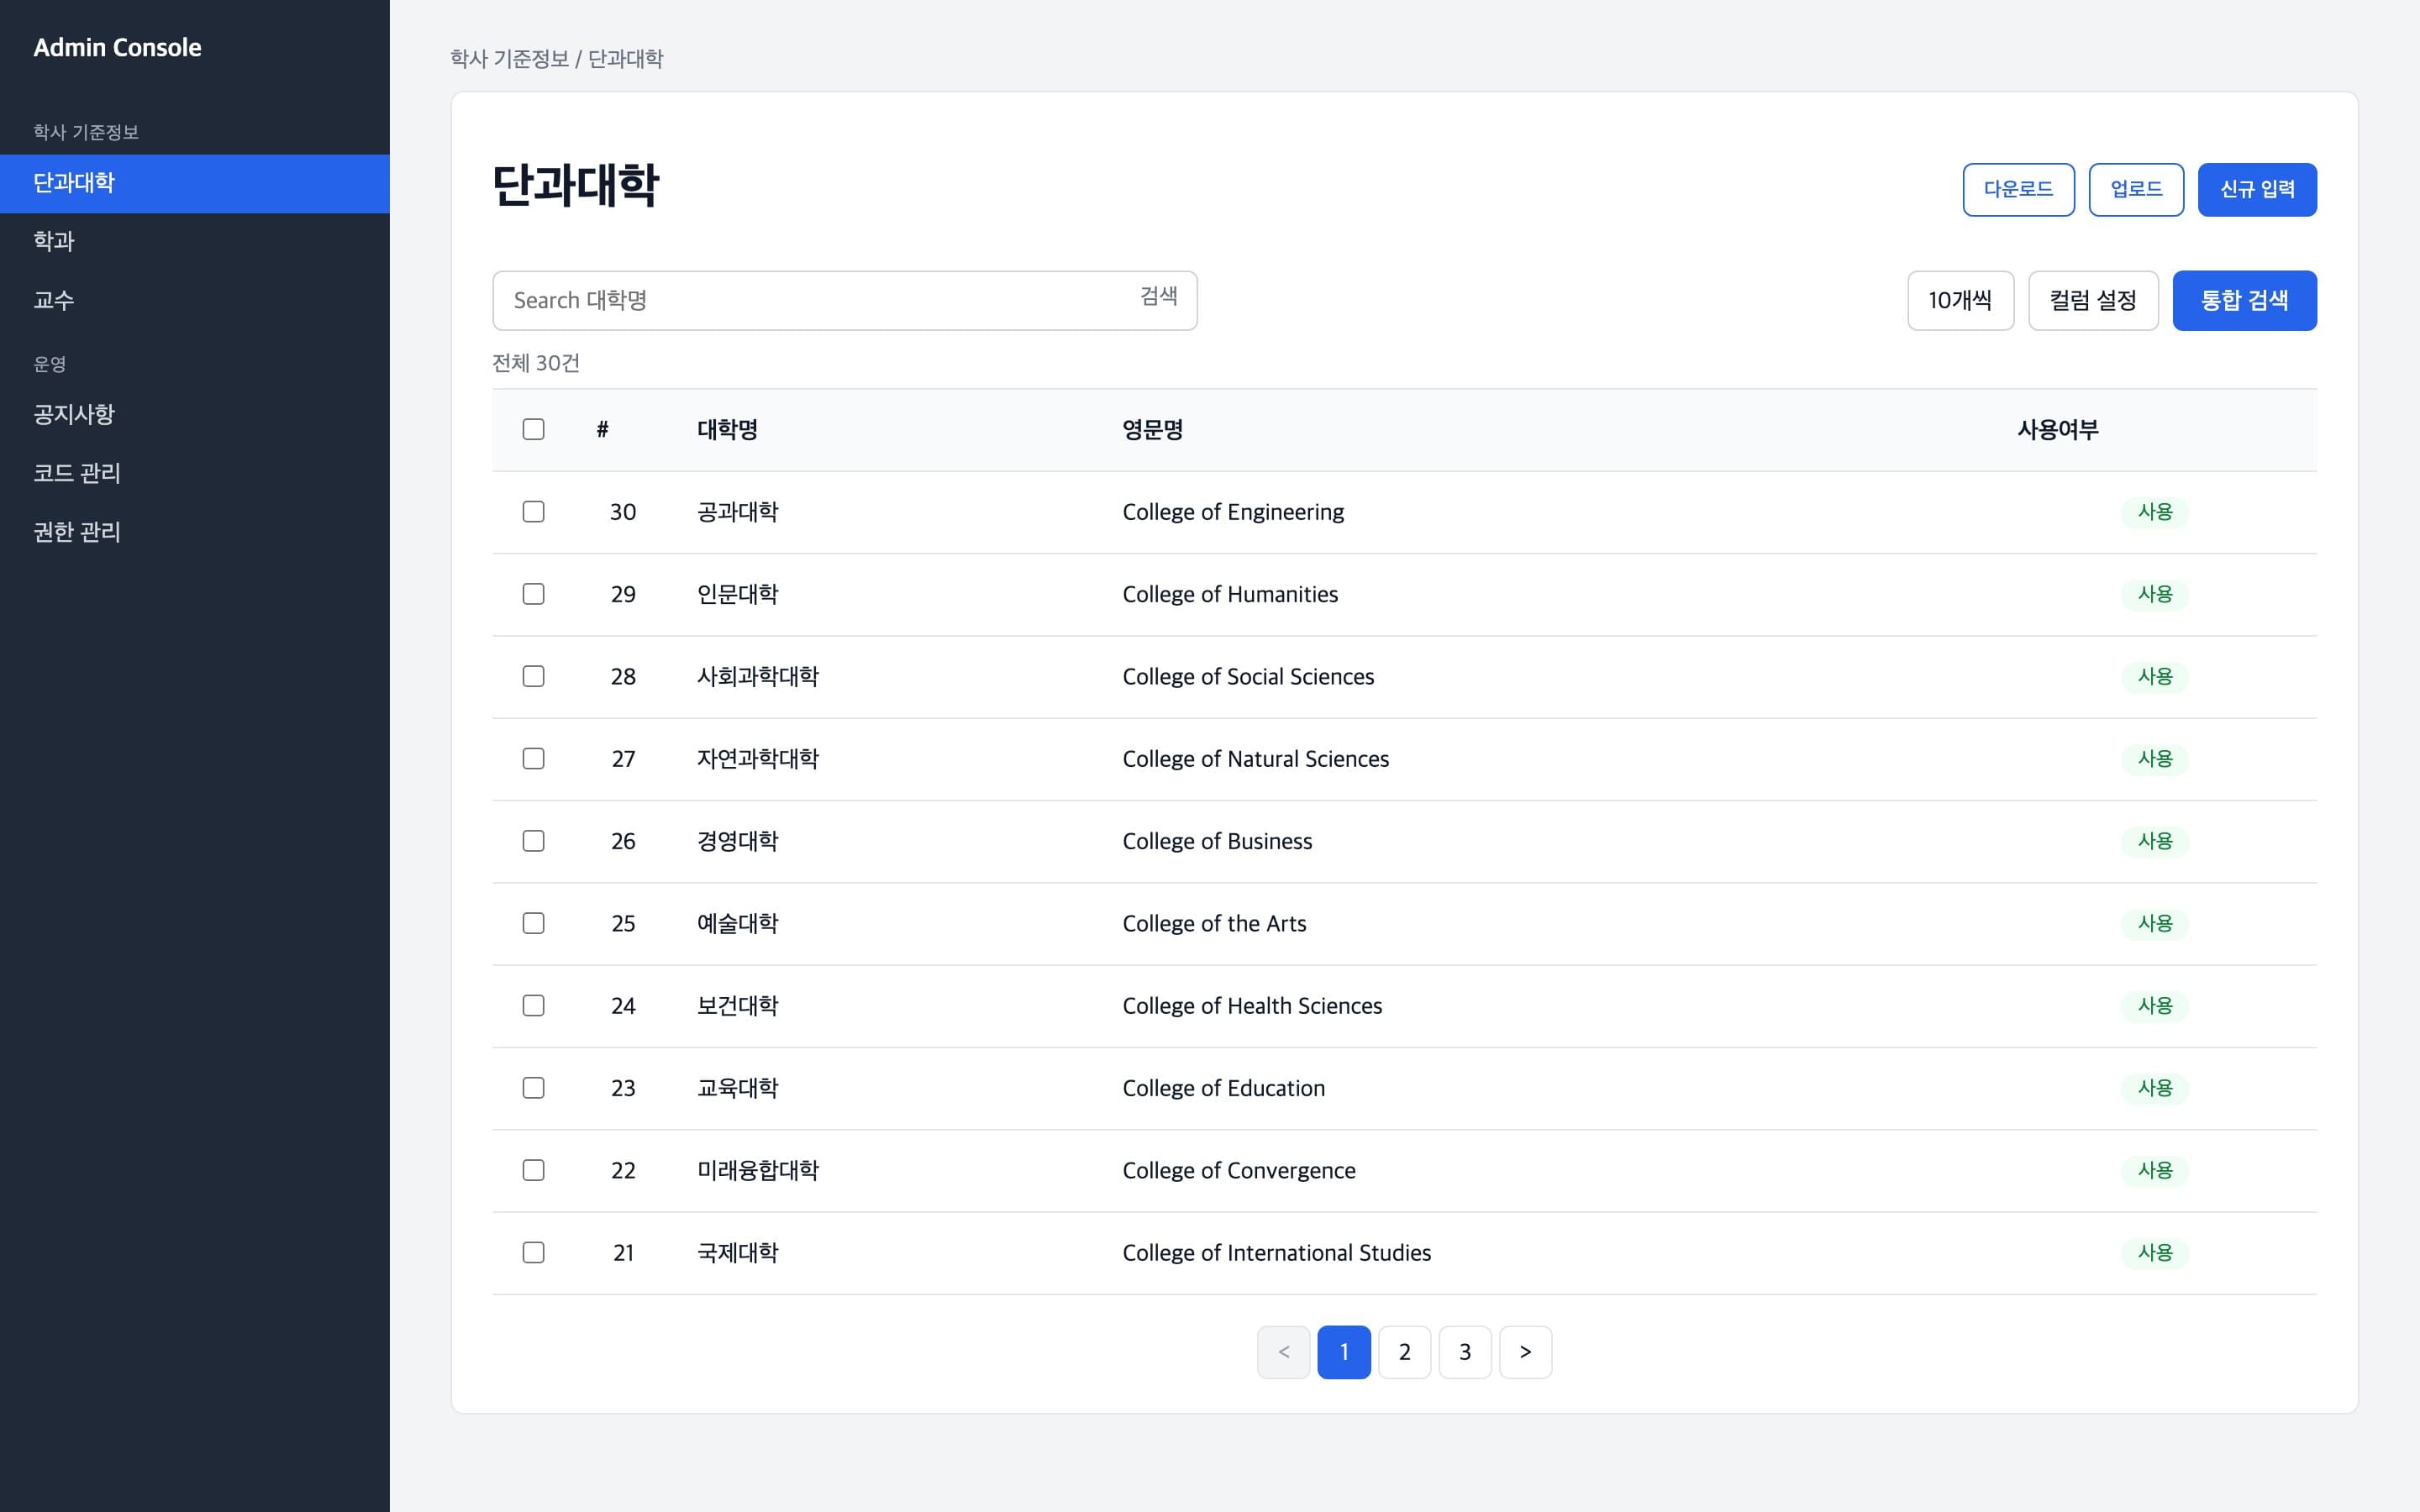This screenshot has width=2420, height=1512.
Task: Go to pagination page 3
Action: click(x=1465, y=1352)
